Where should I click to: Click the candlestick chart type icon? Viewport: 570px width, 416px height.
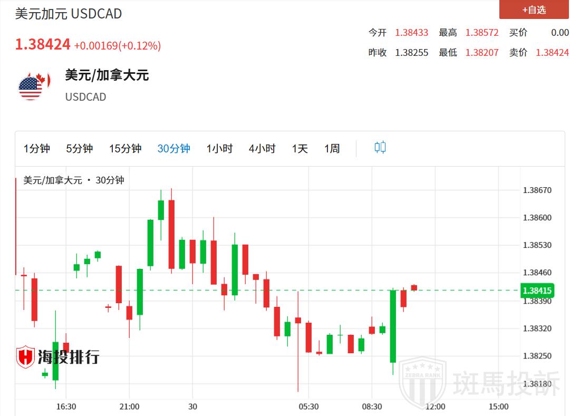[x=380, y=148]
